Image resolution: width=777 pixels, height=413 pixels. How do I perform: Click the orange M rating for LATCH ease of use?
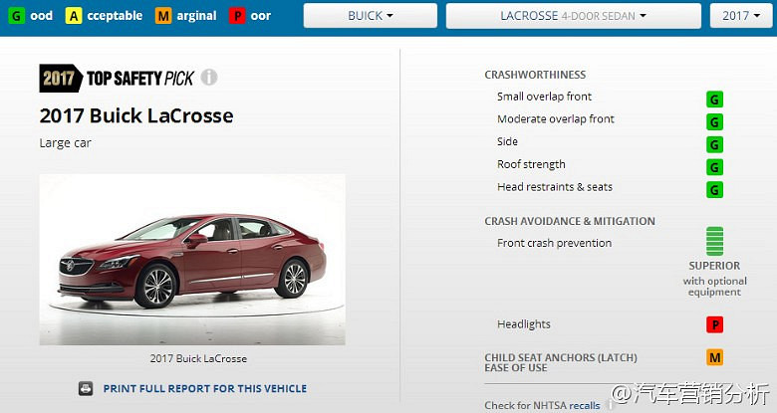click(x=714, y=357)
